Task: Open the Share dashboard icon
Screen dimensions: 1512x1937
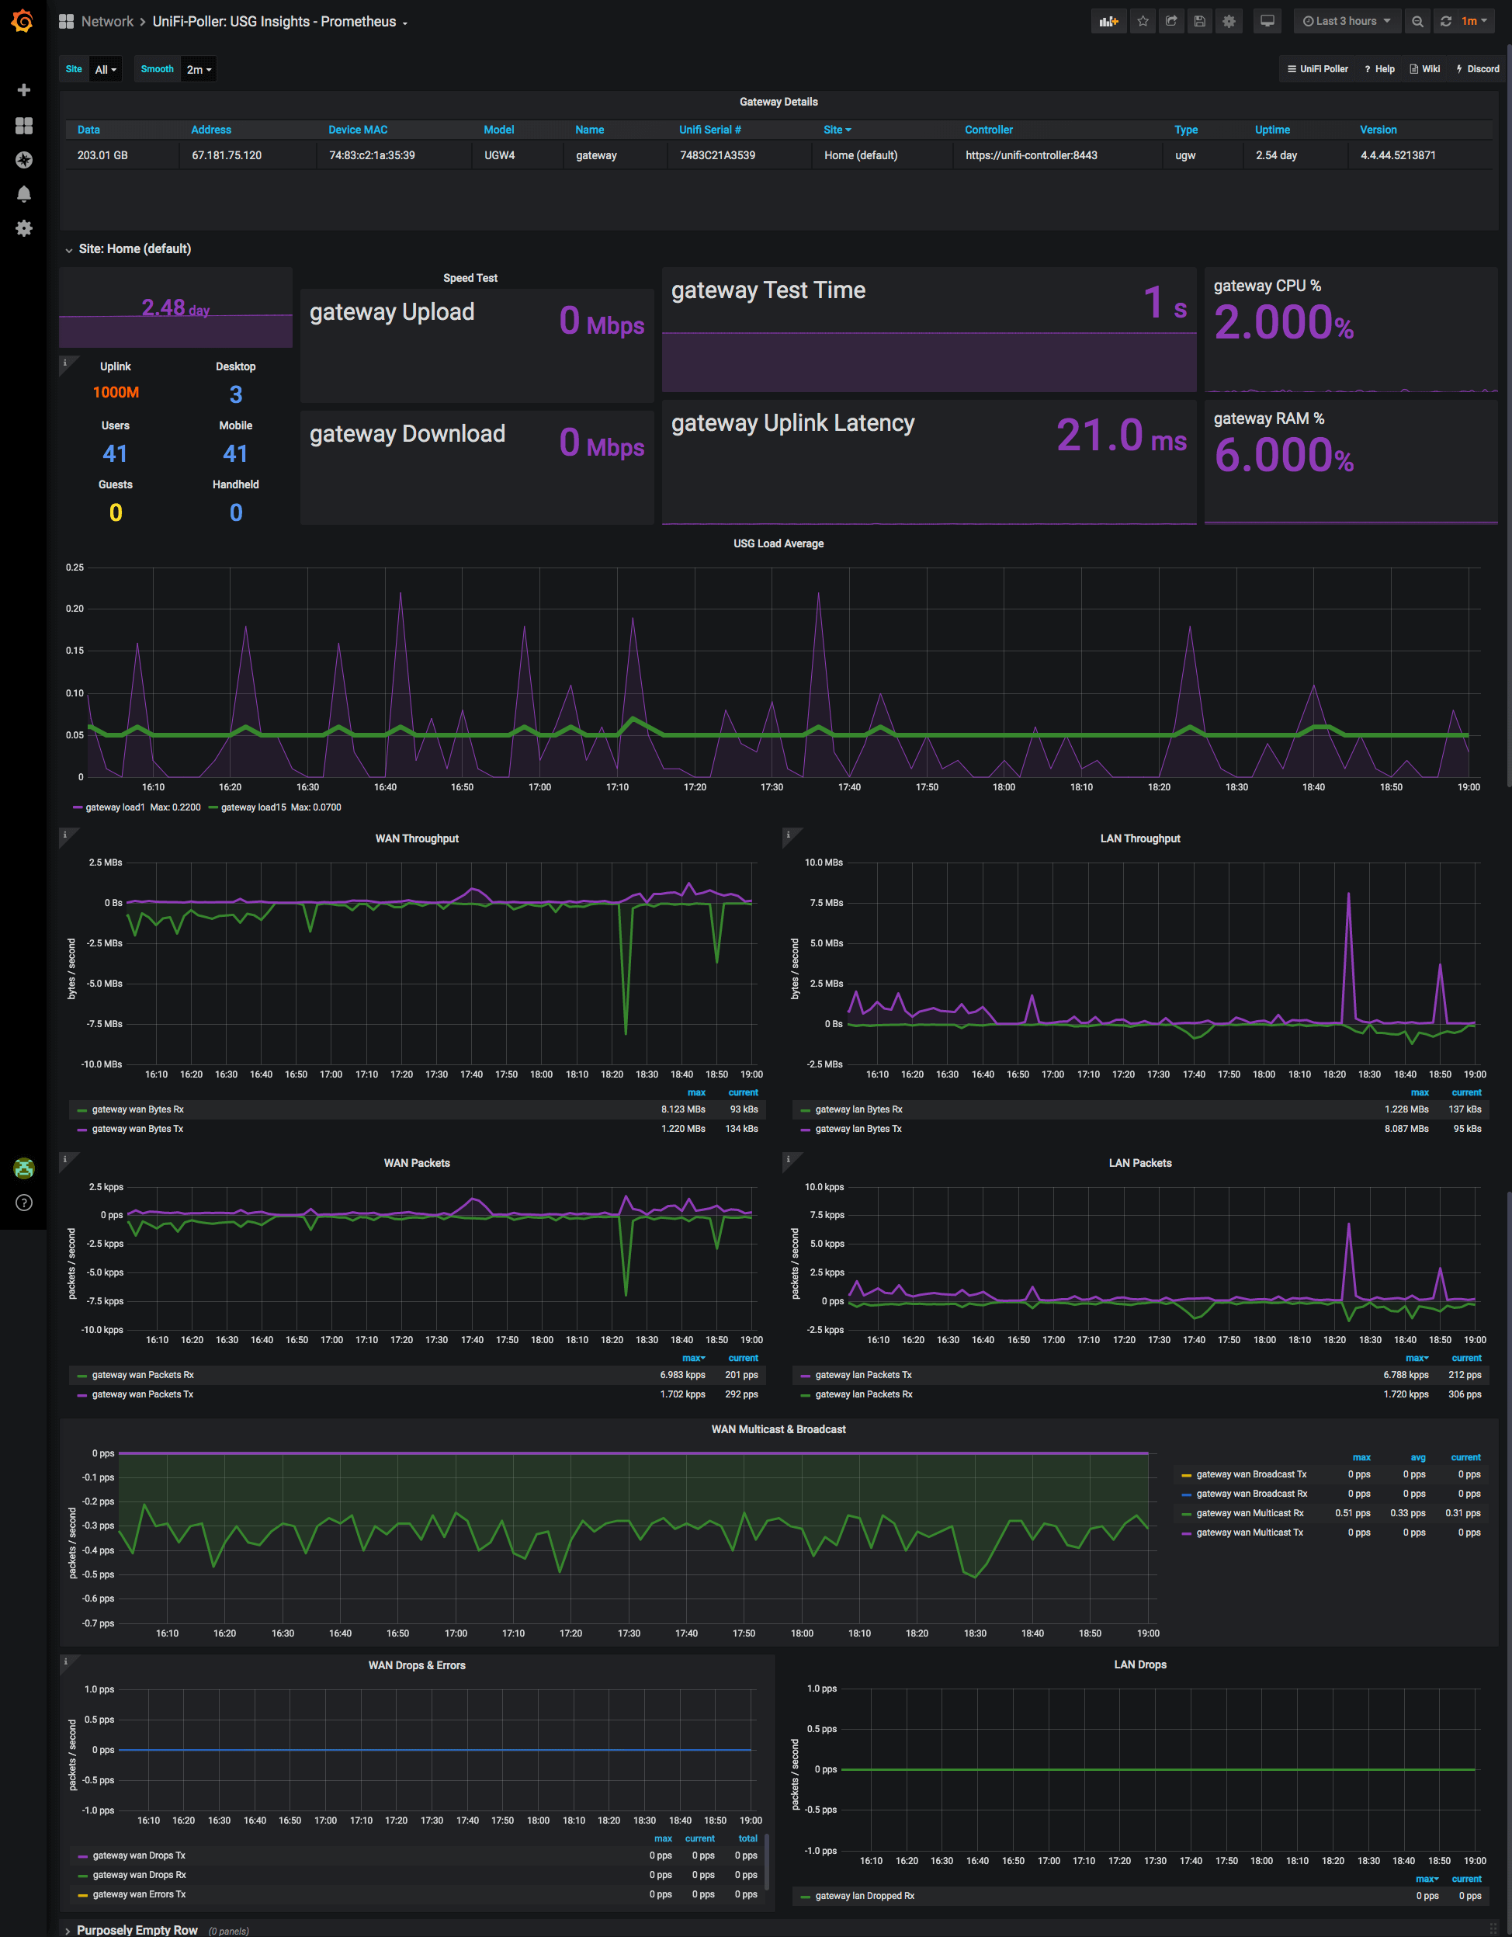Action: [1171, 21]
